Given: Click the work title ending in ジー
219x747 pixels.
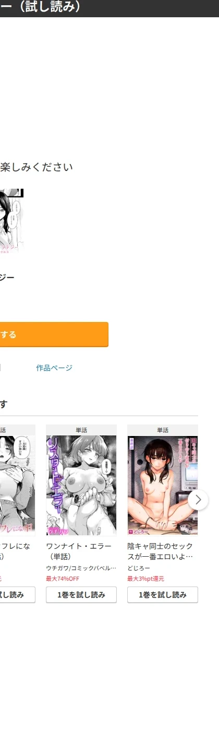Looking at the screenshot, I should pos(7,278).
